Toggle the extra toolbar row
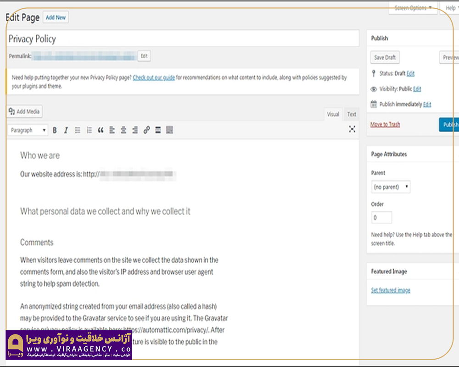The image size is (459, 367). [x=169, y=130]
